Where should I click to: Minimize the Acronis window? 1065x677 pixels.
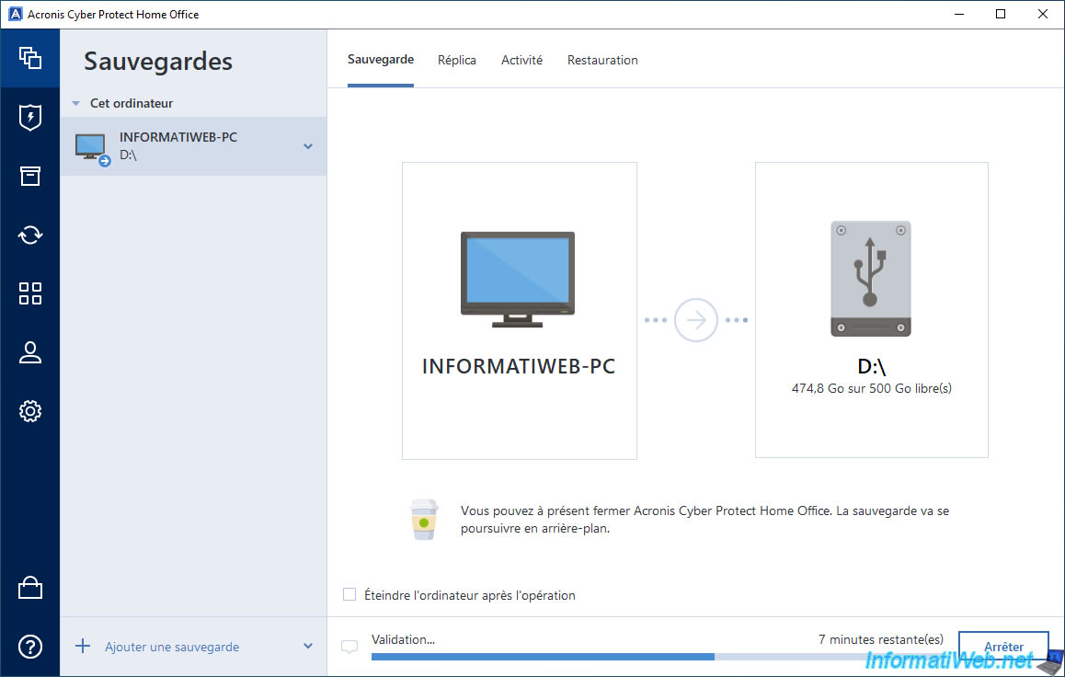click(959, 15)
